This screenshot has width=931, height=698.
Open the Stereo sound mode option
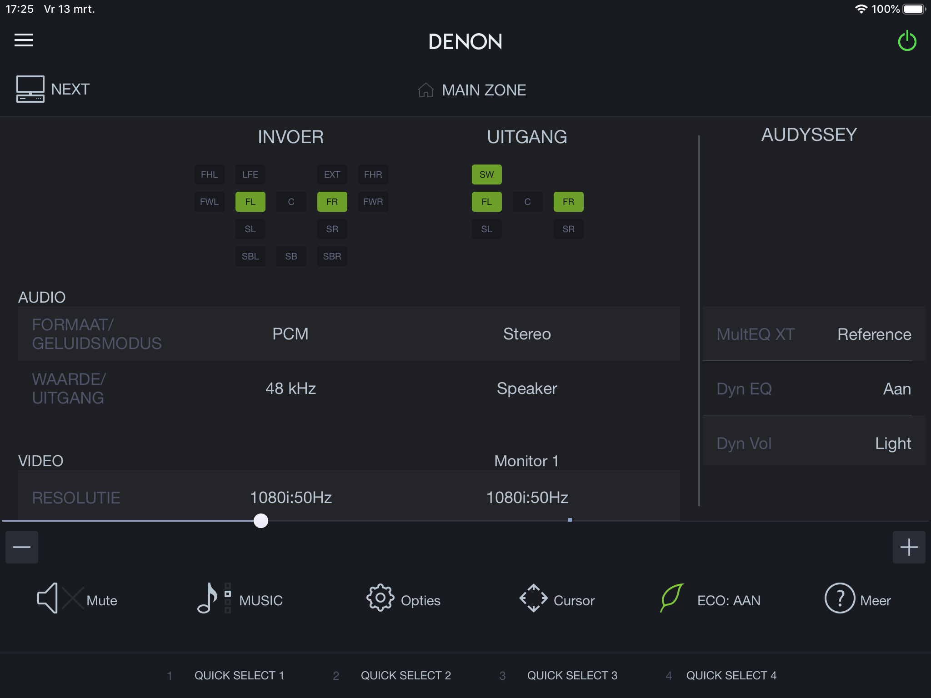527,334
